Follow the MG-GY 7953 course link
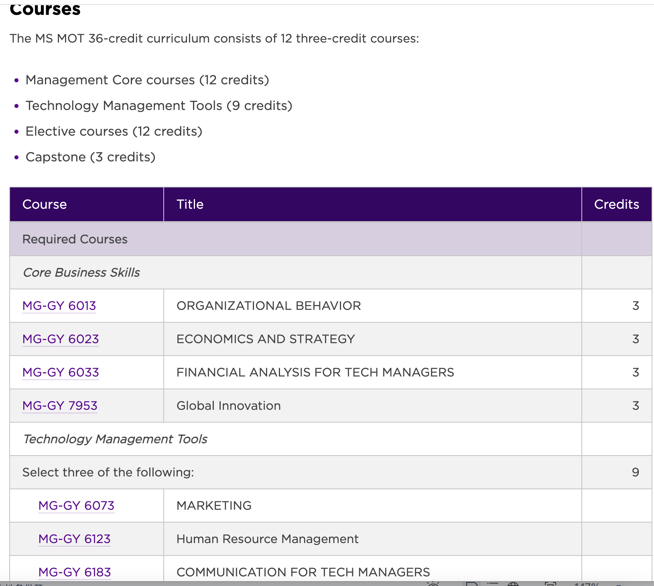This screenshot has width=654, height=586. (x=60, y=406)
